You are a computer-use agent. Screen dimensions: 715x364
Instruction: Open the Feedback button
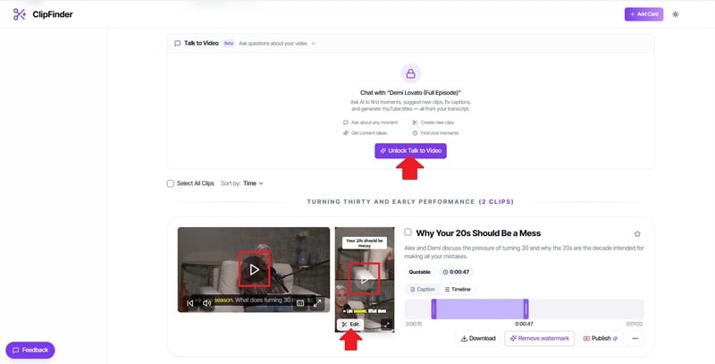coord(30,351)
